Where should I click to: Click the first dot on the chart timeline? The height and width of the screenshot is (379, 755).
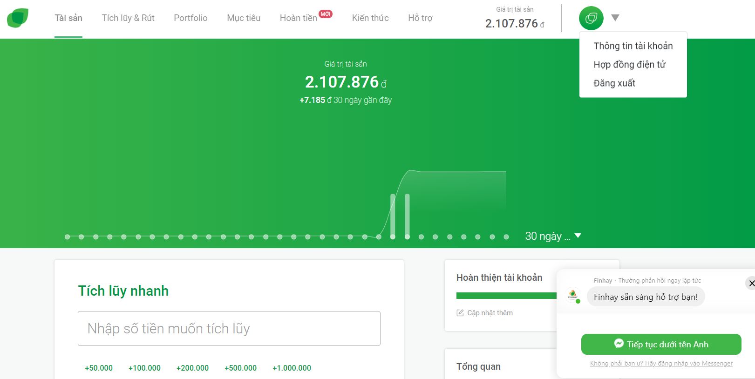coord(67,237)
